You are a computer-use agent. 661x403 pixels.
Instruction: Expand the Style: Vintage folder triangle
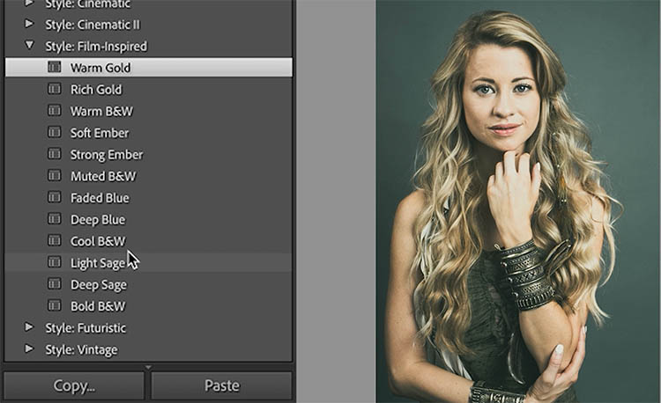29,348
